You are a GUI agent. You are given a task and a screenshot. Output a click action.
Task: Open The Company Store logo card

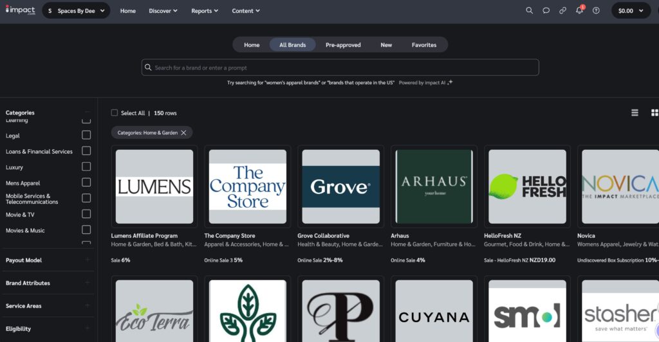(248, 186)
